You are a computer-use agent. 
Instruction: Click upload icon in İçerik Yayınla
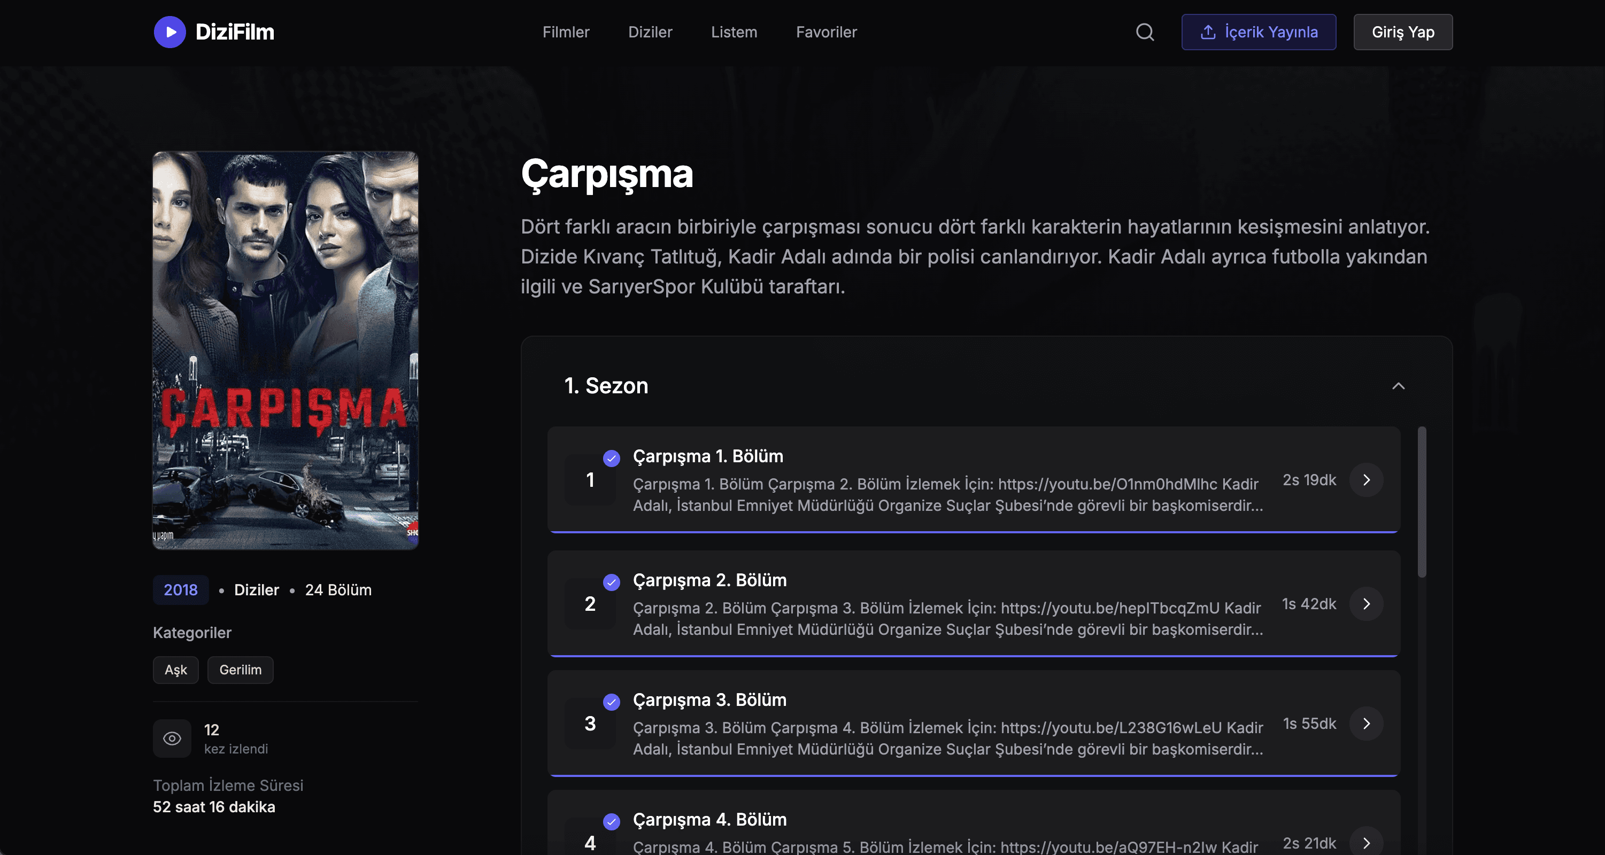pyautogui.click(x=1207, y=32)
